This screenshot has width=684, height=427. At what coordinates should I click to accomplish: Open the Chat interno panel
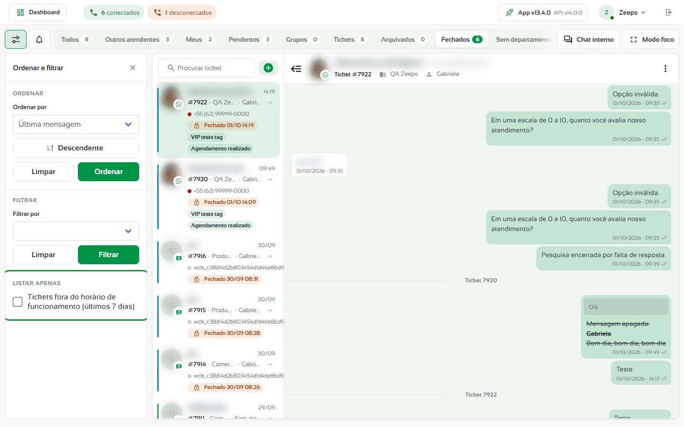[589, 39]
